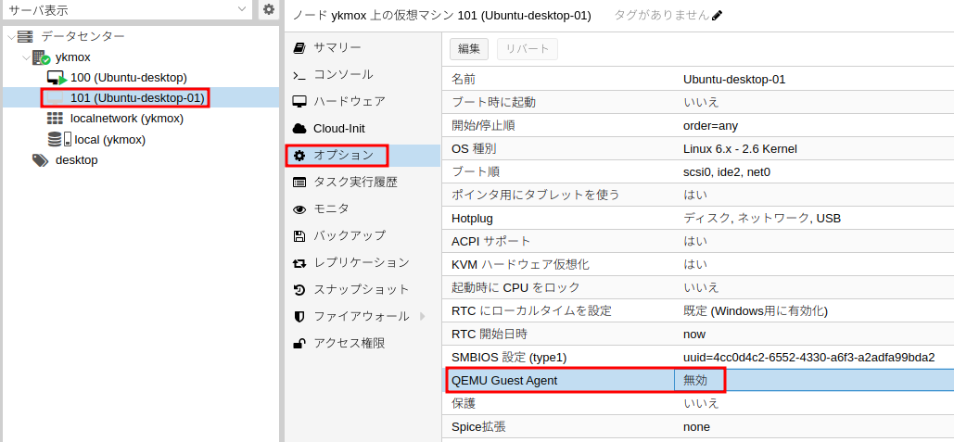The image size is (954, 442).
Task: Click the データセンター server icon
Action: (x=25, y=36)
